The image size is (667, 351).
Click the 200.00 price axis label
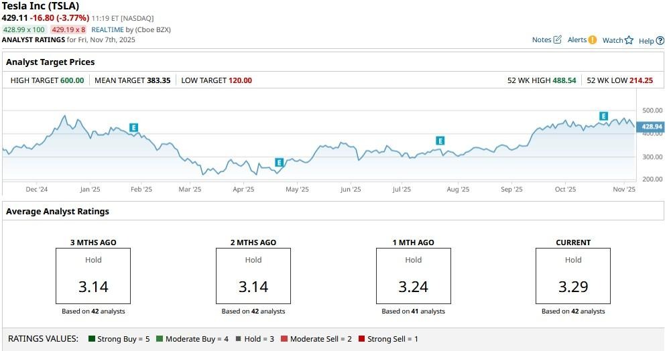pyautogui.click(x=652, y=180)
